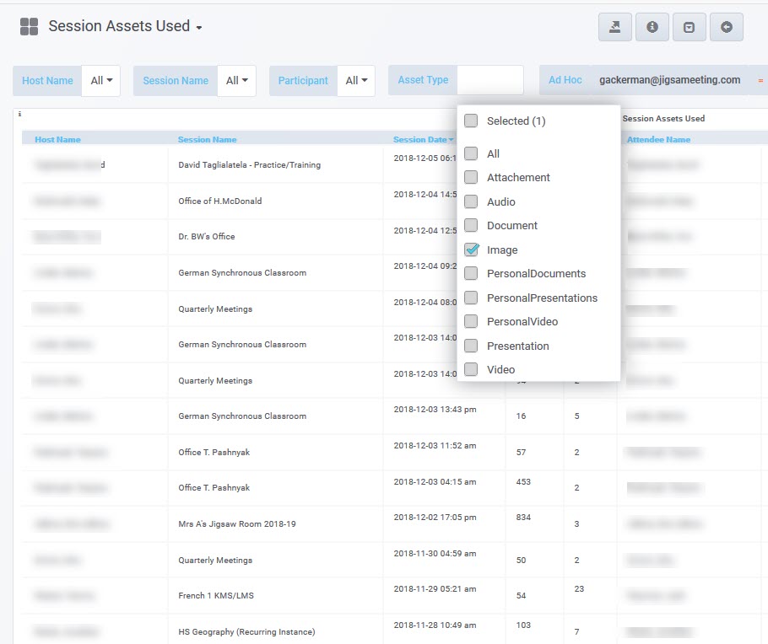The height and width of the screenshot is (644, 768).
Task: Open the Participant filter dropdown
Action: coord(356,81)
